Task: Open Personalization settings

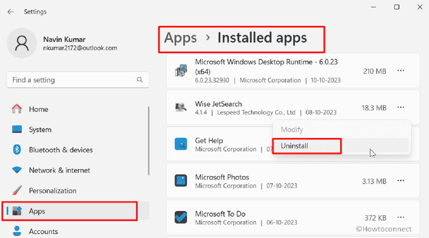Action: pos(78,191)
